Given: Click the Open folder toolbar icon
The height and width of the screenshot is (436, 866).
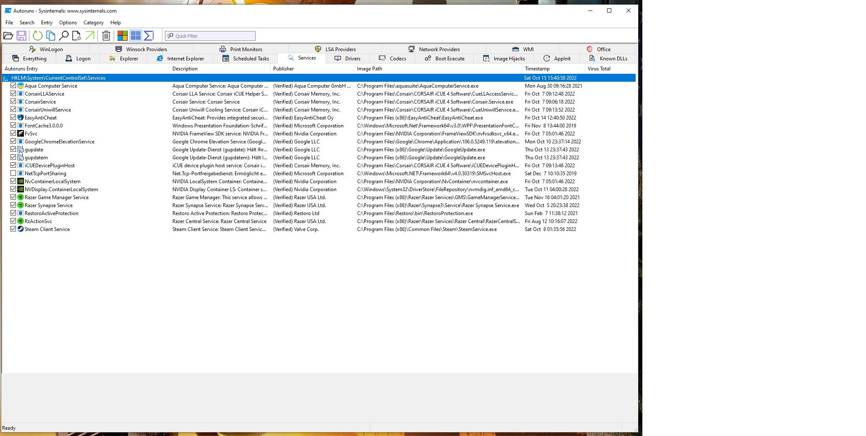Looking at the screenshot, I should [8, 36].
